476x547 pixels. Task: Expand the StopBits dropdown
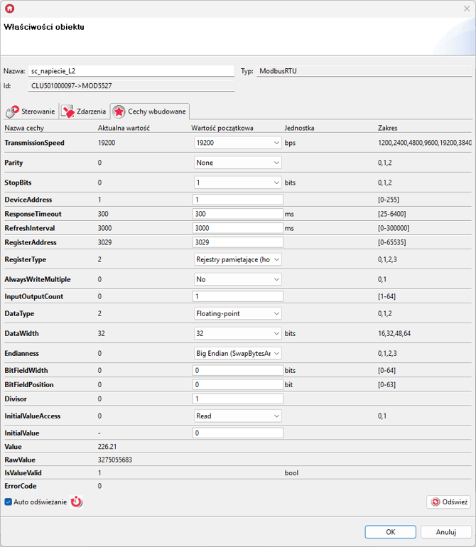pos(237,183)
